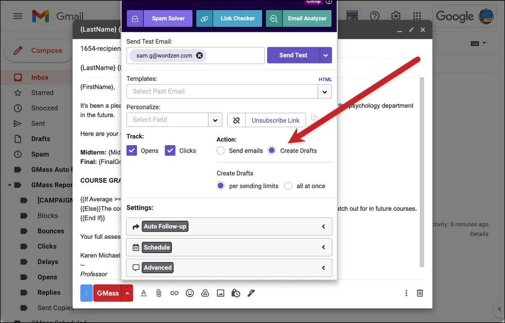Open the Replies label

(x=49, y=292)
